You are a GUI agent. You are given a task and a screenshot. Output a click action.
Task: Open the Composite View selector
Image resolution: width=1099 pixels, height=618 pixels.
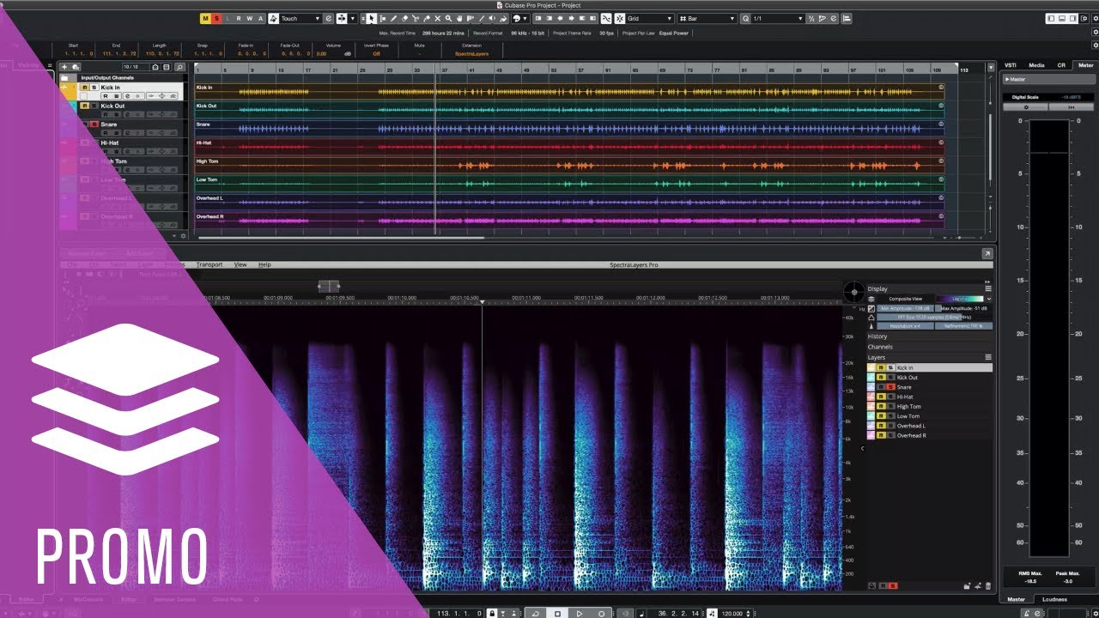(905, 299)
